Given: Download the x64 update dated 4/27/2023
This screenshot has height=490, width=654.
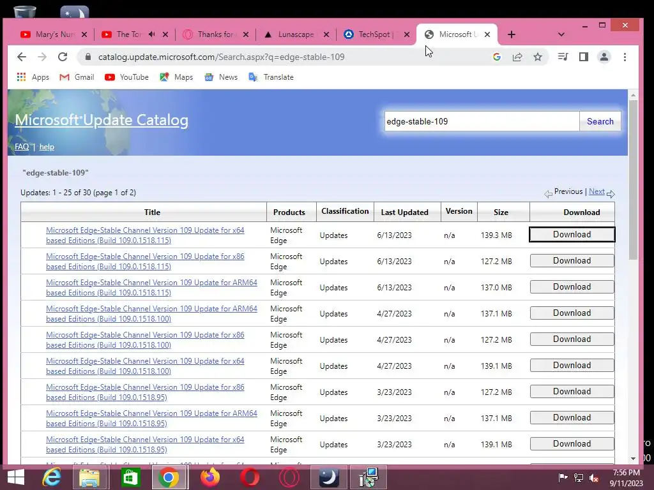Looking at the screenshot, I should pyautogui.click(x=572, y=366).
